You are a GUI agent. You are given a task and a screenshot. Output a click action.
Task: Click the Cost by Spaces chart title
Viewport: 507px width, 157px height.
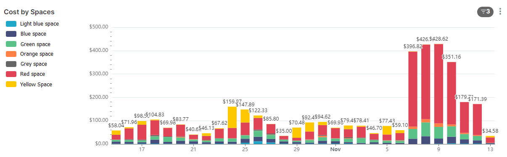click(29, 12)
